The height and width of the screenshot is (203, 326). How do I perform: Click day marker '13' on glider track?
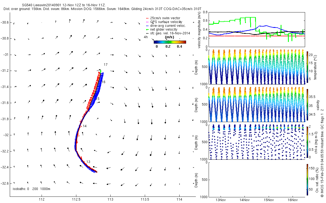(88, 162)
